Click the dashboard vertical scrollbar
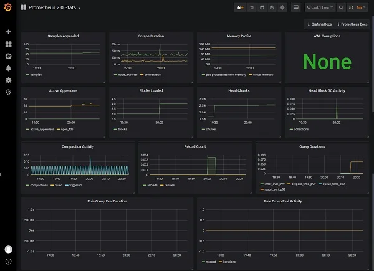The height and width of the screenshot is (271, 374). coord(373,64)
